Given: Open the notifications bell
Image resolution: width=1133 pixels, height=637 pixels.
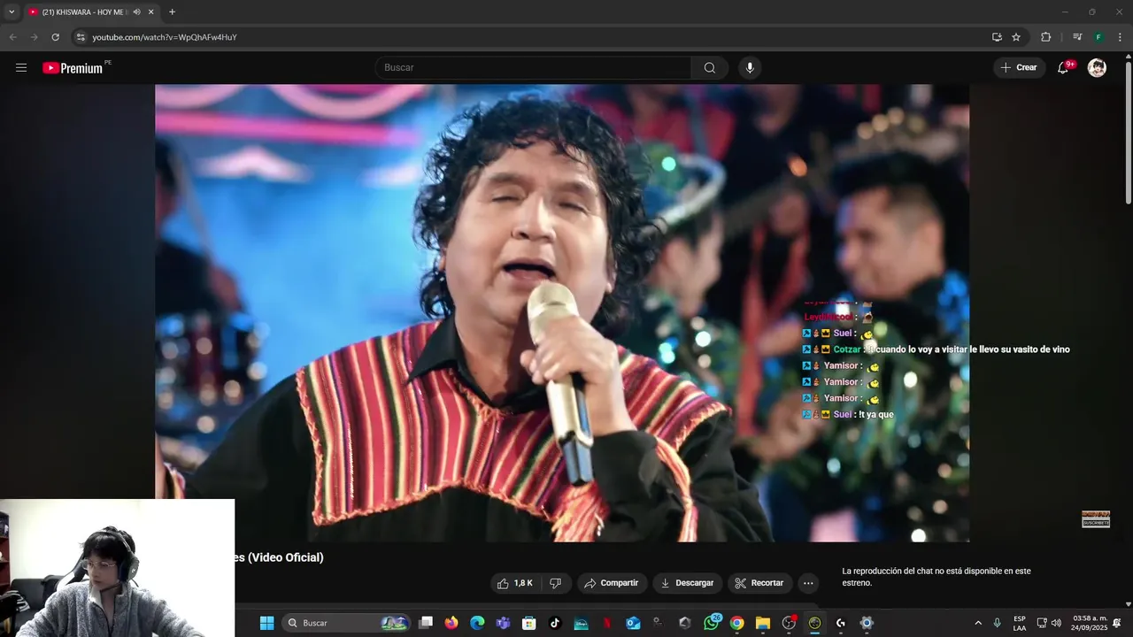Looking at the screenshot, I should point(1063,67).
